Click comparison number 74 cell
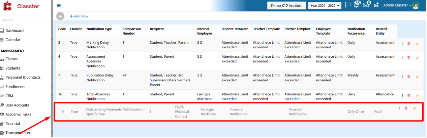427x138 pixels. (x=125, y=75)
